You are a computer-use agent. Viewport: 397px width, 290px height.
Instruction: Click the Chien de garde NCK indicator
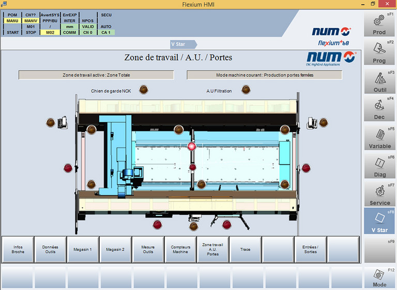click(145, 90)
